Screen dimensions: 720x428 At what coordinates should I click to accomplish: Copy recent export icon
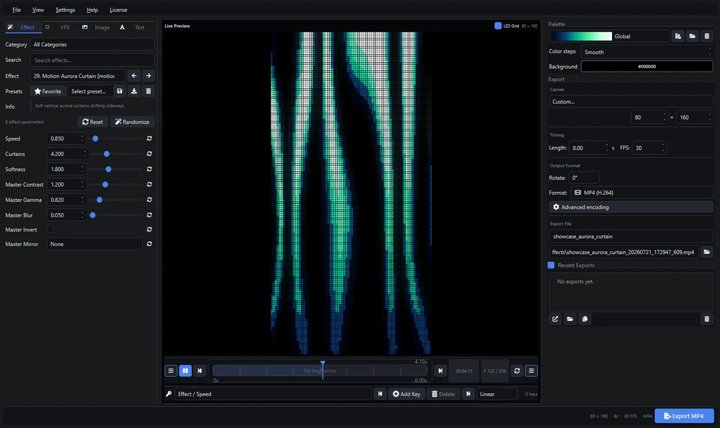pos(584,319)
